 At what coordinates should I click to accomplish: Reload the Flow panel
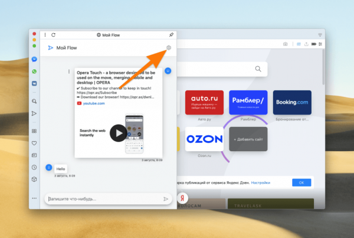(53, 35)
